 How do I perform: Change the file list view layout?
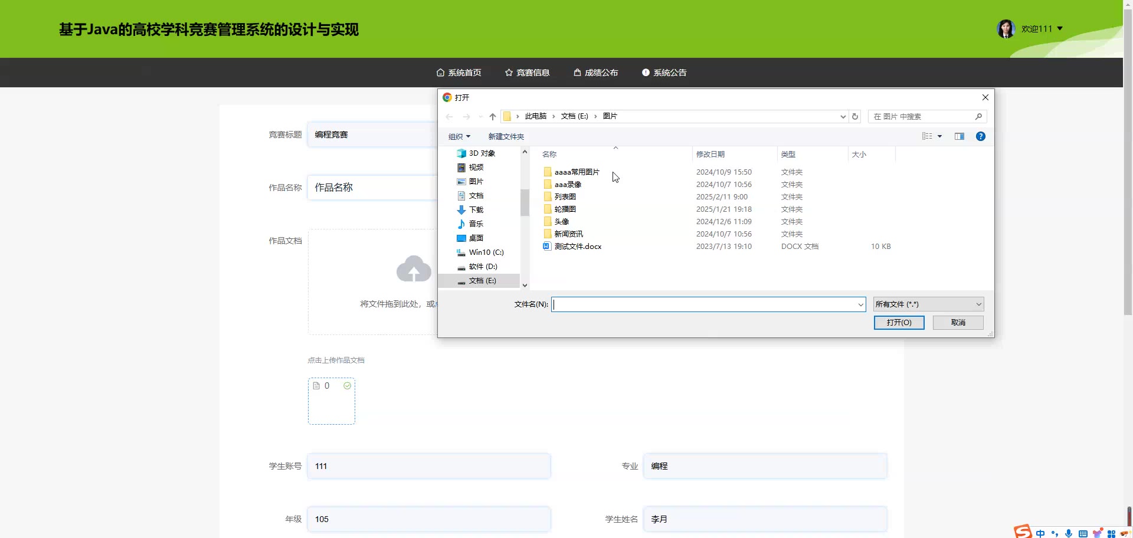pos(927,136)
